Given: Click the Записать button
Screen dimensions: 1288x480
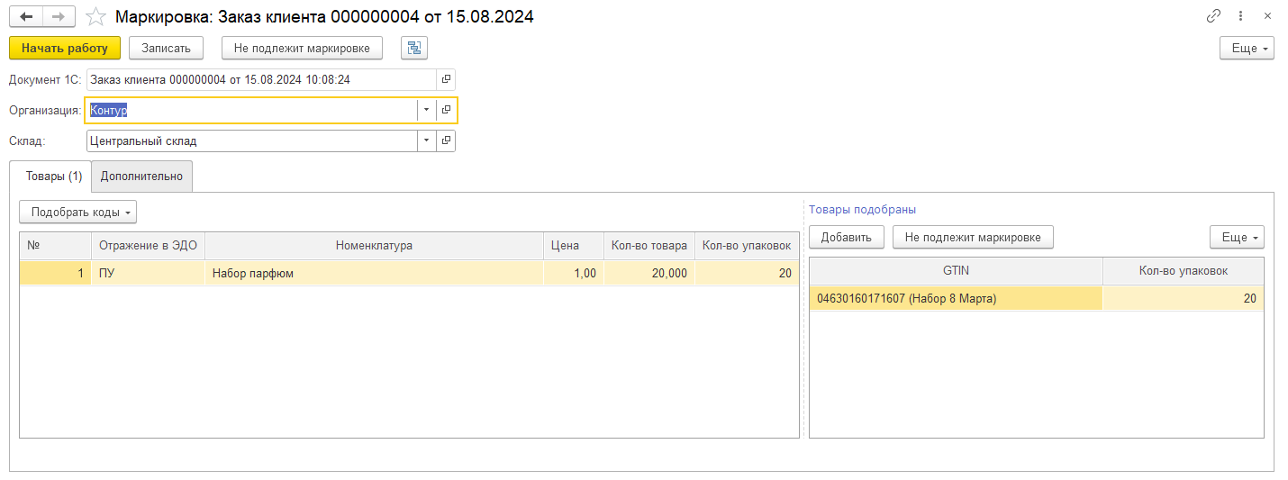Looking at the screenshot, I should 166,48.
